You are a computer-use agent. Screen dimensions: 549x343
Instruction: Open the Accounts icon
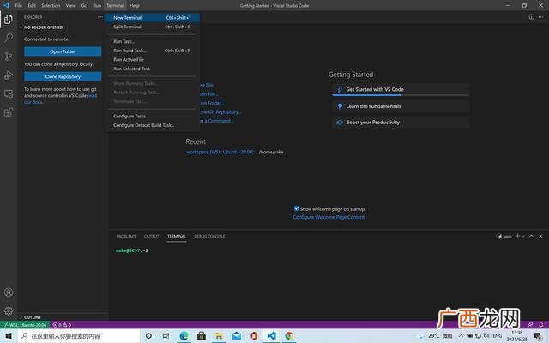pos(9,292)
